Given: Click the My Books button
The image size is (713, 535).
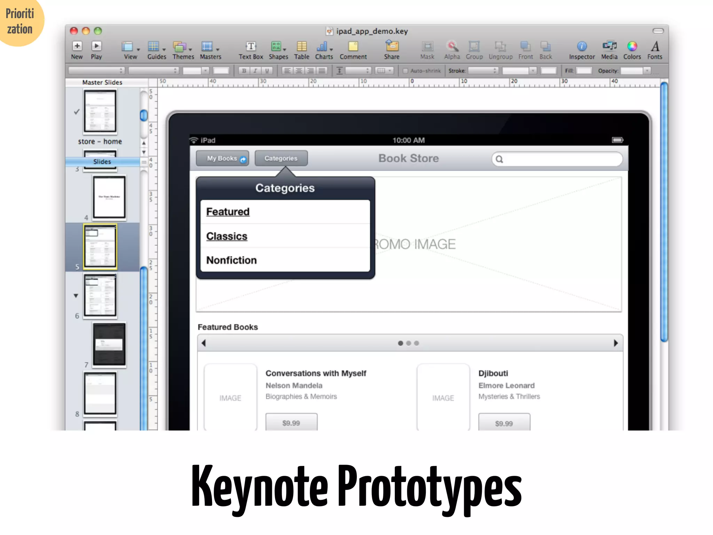Looking at the screenshot, I should pyautogui.click(x=222, y=158).
